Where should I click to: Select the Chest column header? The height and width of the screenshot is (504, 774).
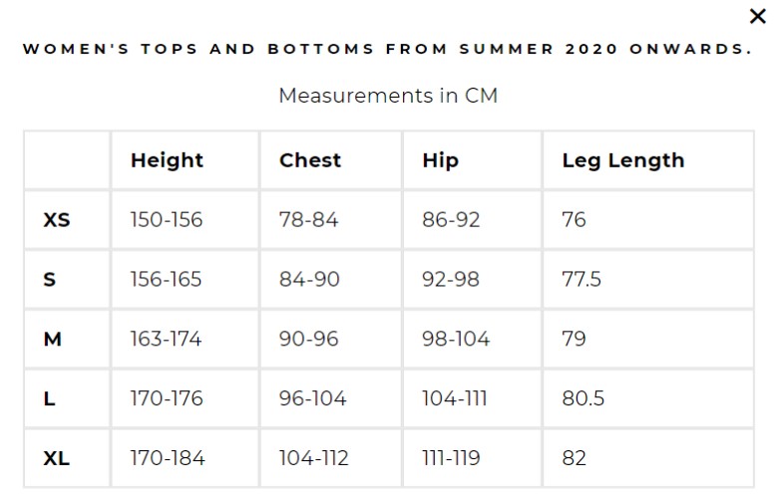[x=310, y=160]
